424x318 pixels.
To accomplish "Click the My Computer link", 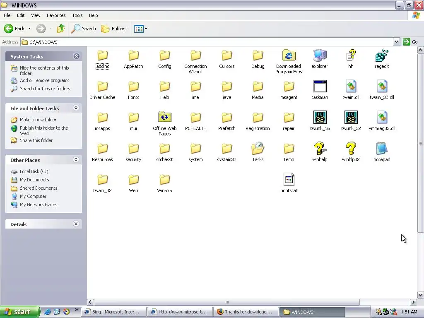I will coord(33,196).
